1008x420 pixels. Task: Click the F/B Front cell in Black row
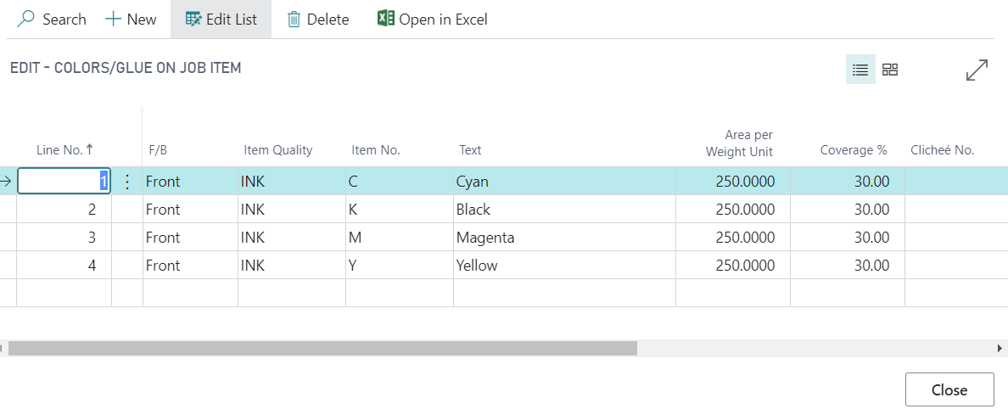point(190,209)
